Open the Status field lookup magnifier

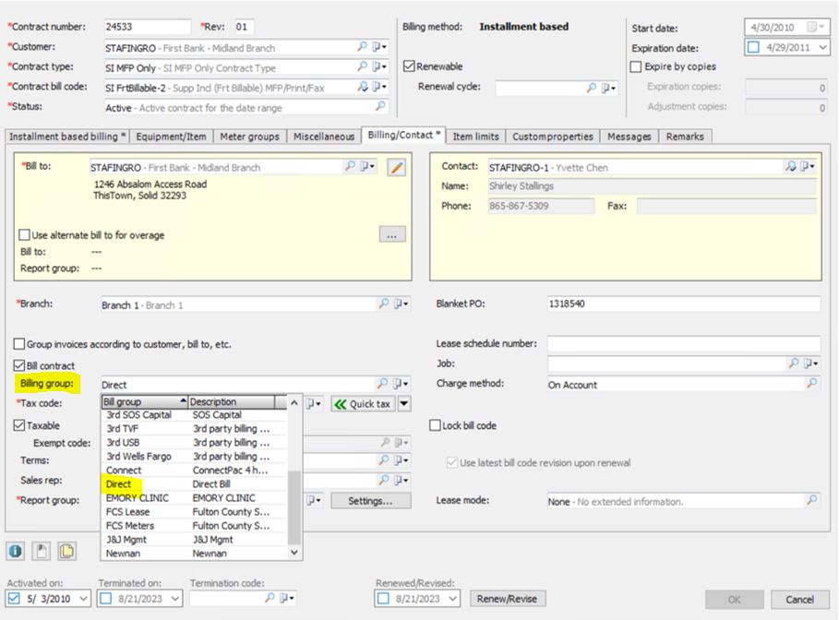coord(380,106)
